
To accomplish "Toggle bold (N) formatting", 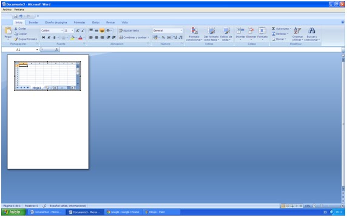I will [x=44, y=38].
